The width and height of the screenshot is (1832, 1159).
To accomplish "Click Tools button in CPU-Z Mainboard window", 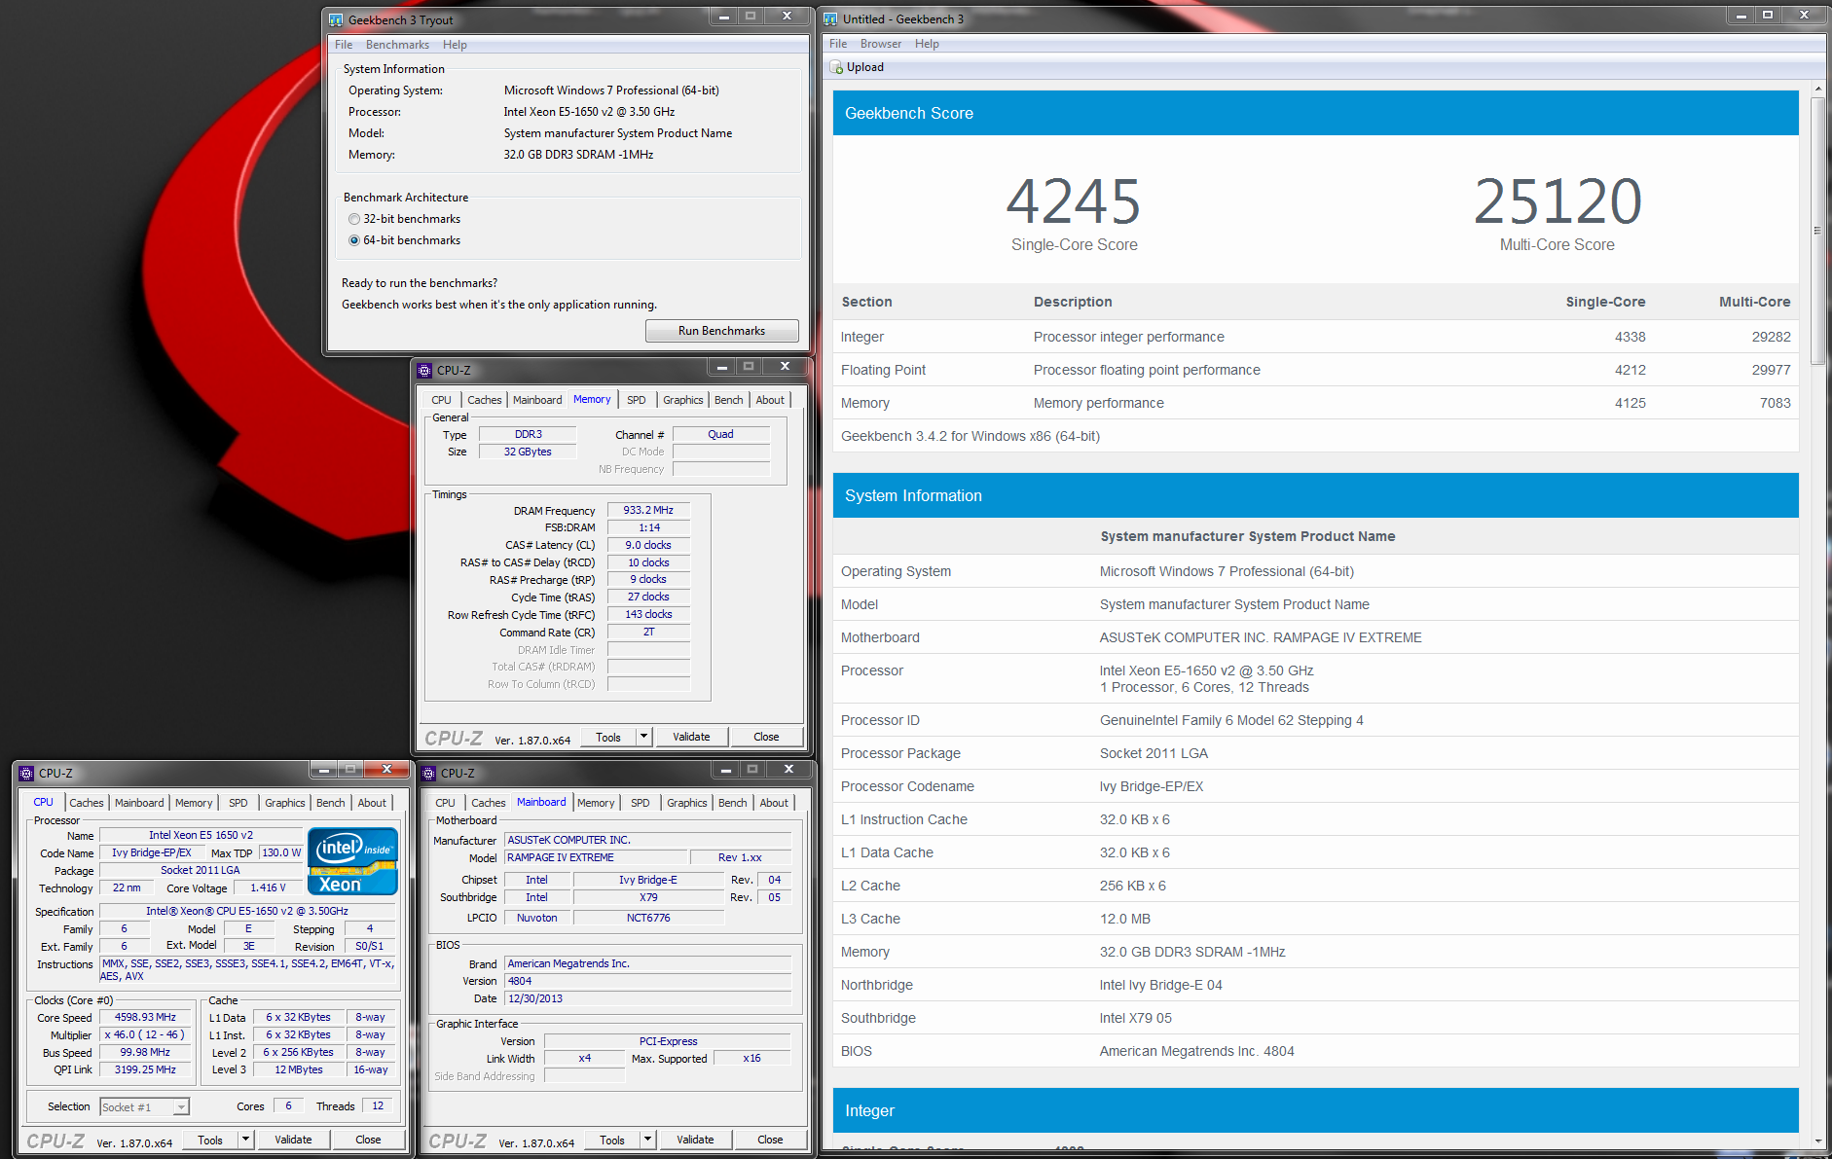I will (x=612, y=1140).
